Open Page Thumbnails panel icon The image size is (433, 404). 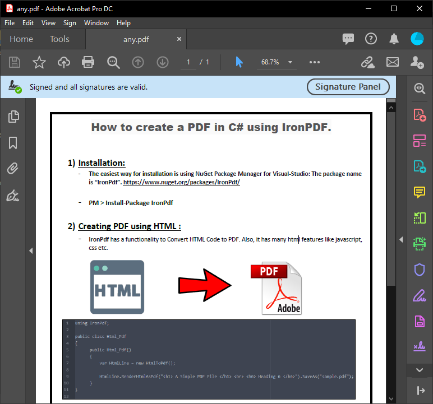tap(13, 117)
